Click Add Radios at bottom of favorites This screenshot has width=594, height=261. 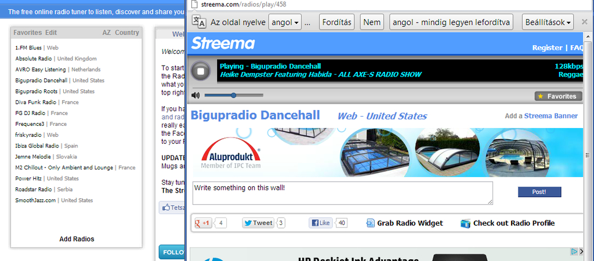click(77, 240)
